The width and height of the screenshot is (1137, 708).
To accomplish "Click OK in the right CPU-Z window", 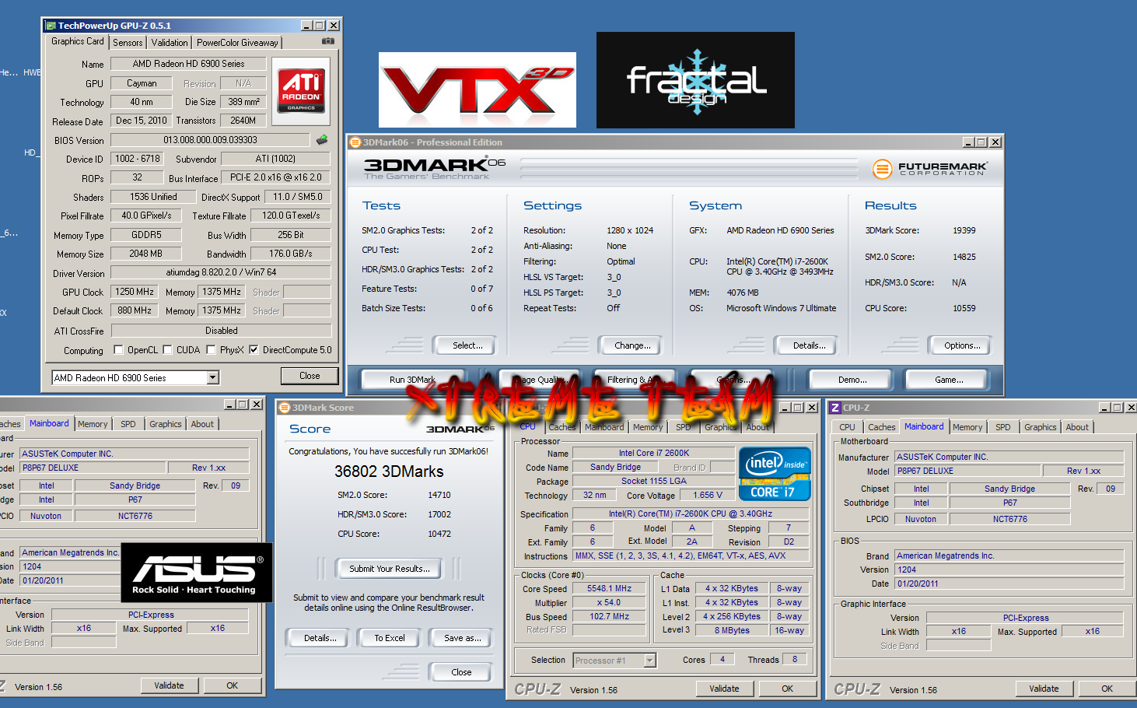I will pyautogui.click(x=1107, y=689).
